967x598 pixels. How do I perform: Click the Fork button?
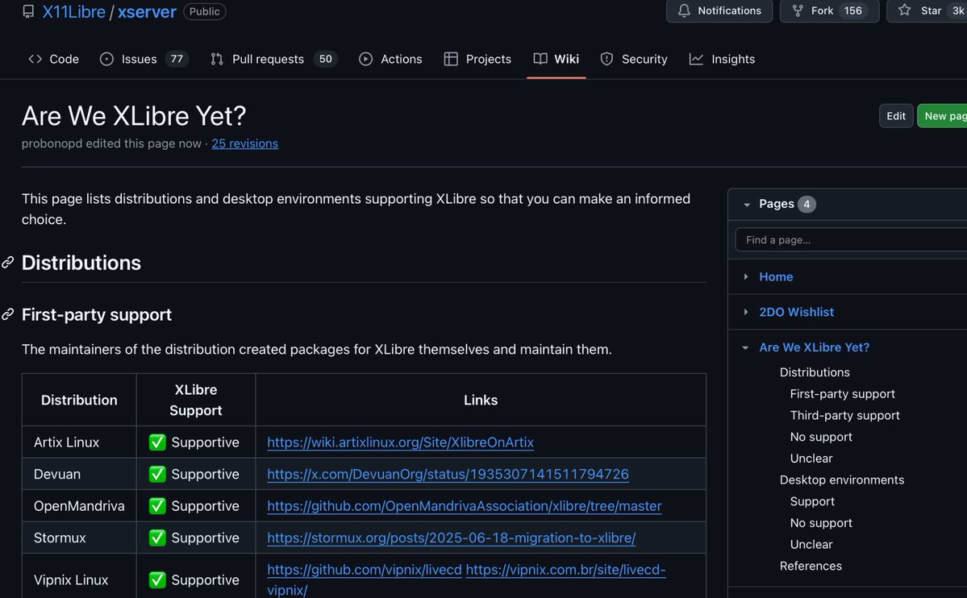point(829,10)
